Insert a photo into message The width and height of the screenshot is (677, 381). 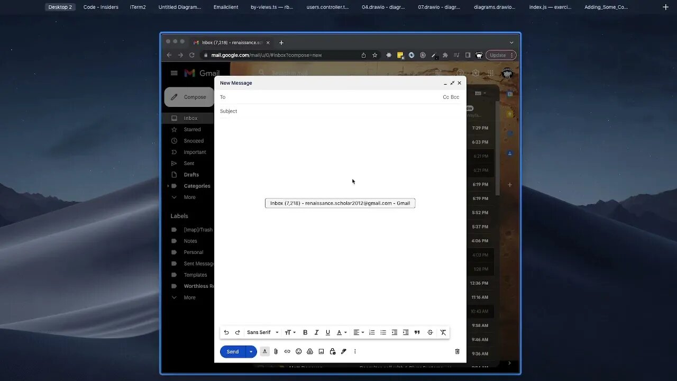(321, 351)
